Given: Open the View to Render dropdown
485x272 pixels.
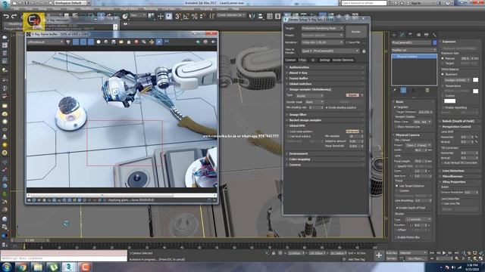Looking at the screenshot, I should click(330, 51).
